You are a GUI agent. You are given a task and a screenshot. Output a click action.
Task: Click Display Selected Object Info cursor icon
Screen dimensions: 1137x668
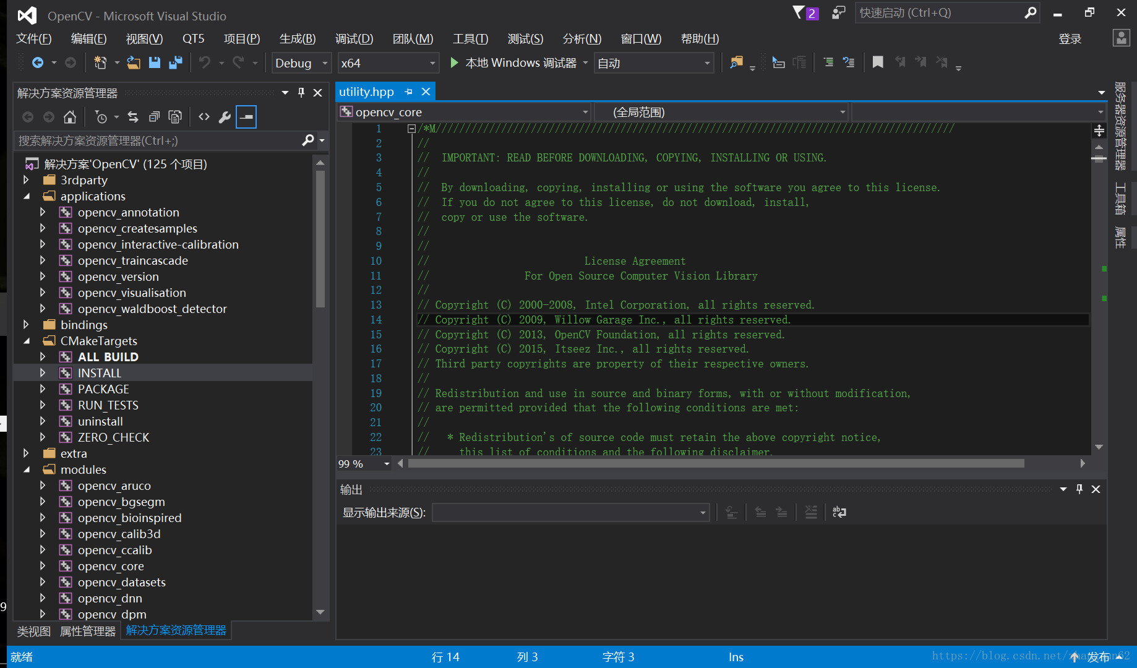coord(779,62)
